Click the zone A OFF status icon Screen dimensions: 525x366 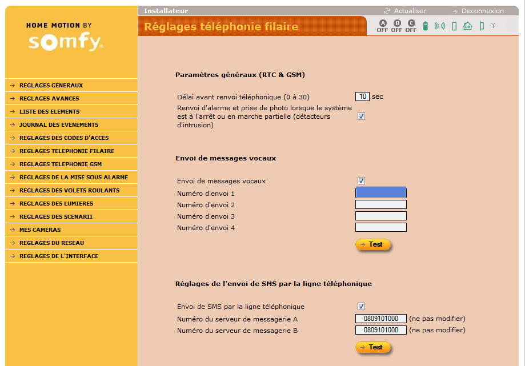[382, 26]
